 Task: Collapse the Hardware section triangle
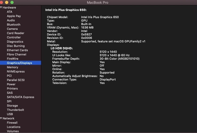(x=1, y=7)
